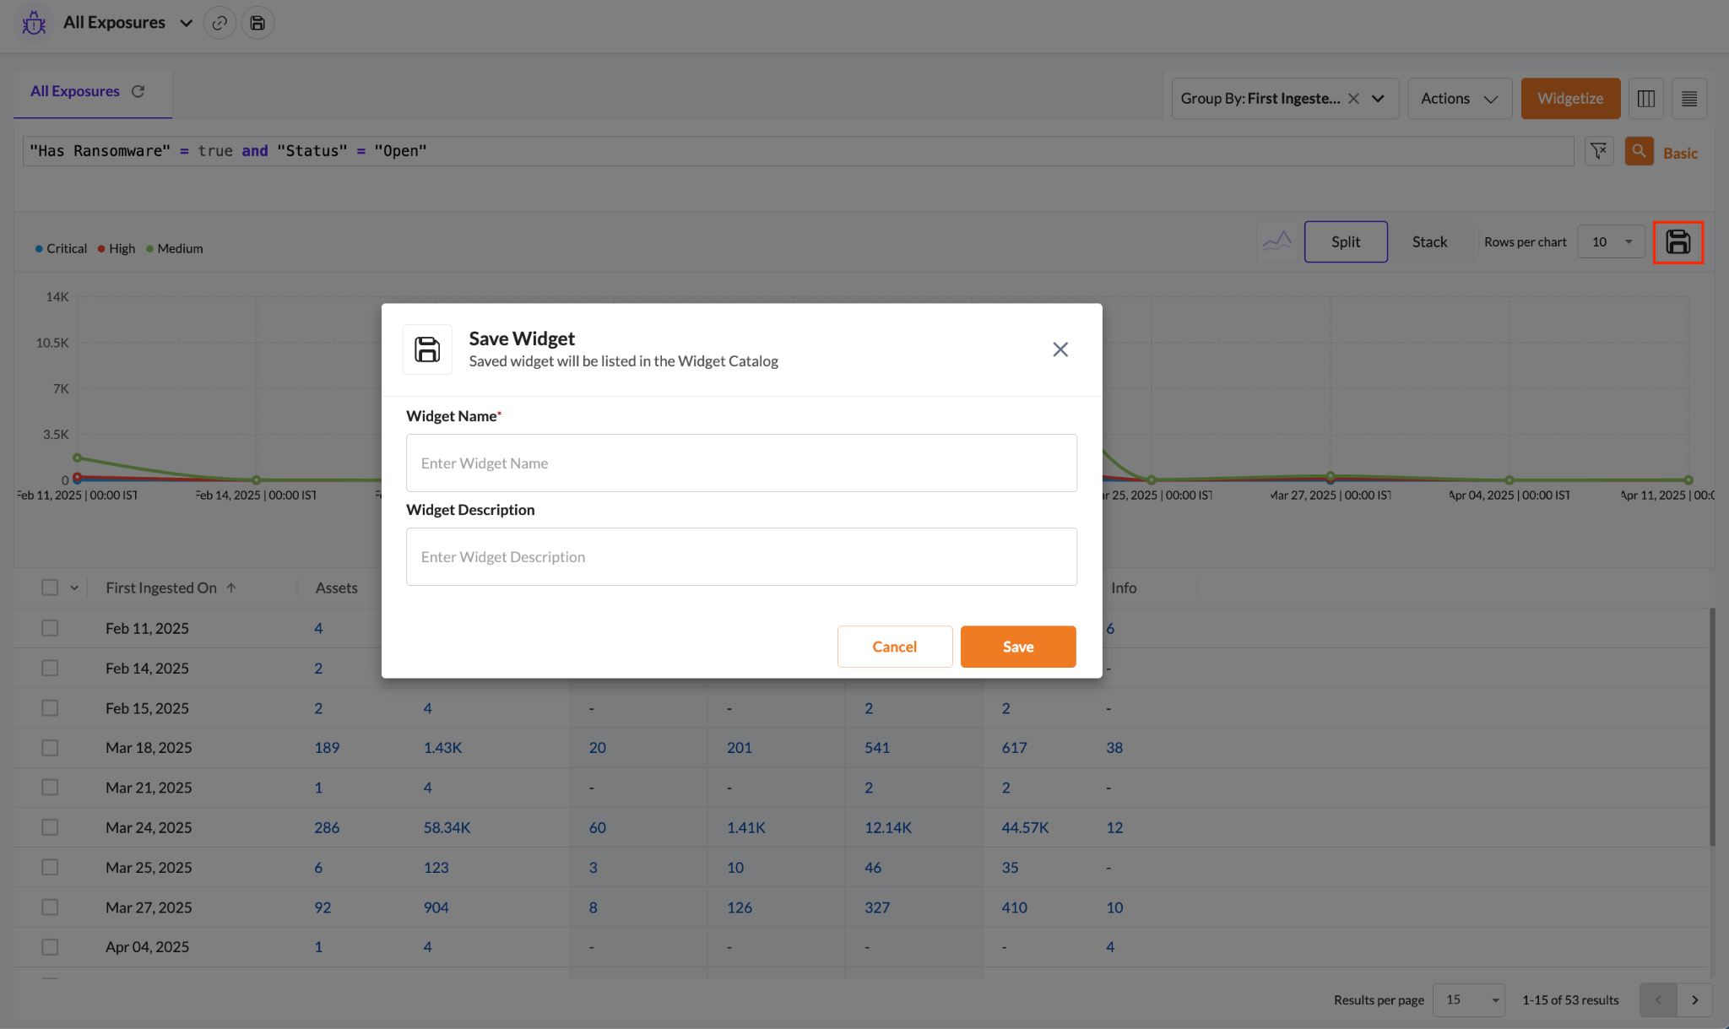Click the clear filter funnel icon

[1599, 151]
